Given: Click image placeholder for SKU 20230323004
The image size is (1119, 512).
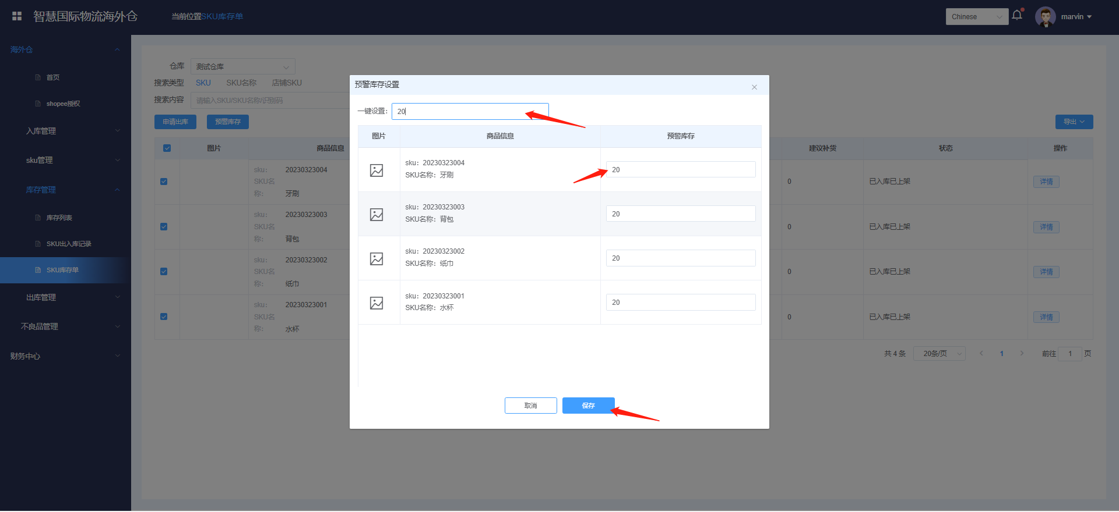Looking at the screenshot, I should pos(376,170).
